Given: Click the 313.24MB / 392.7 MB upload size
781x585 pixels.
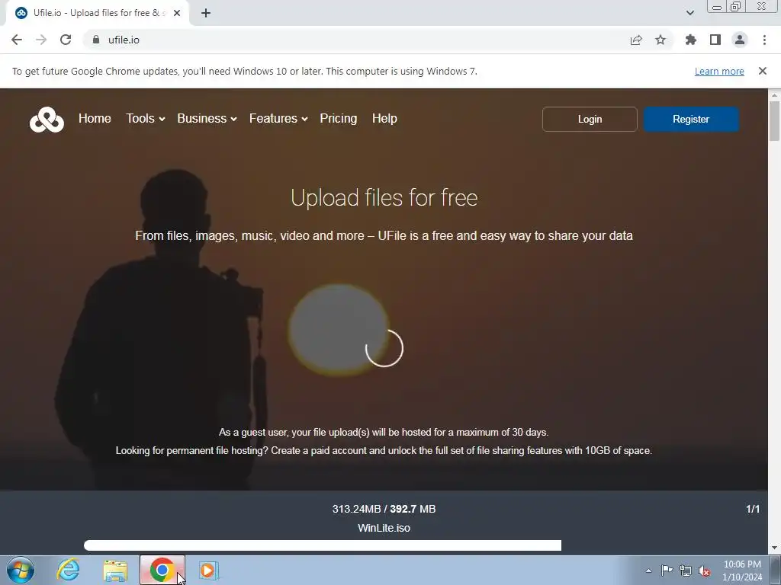Looking at the screenshot, I should [x=384, y=509].
